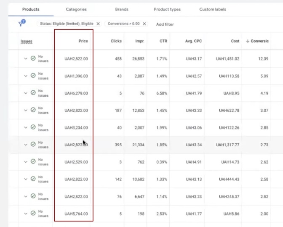Expand issues chevron in UAH1,096.00 row
Image resolution: width=283 pixels, height=227 pixels.
pyautogui.click(x=25, y=76)
